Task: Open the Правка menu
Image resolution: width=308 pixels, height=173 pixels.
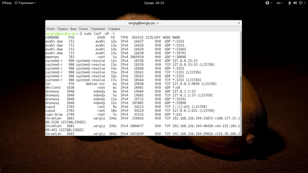Action: click(x=62, y=29)
